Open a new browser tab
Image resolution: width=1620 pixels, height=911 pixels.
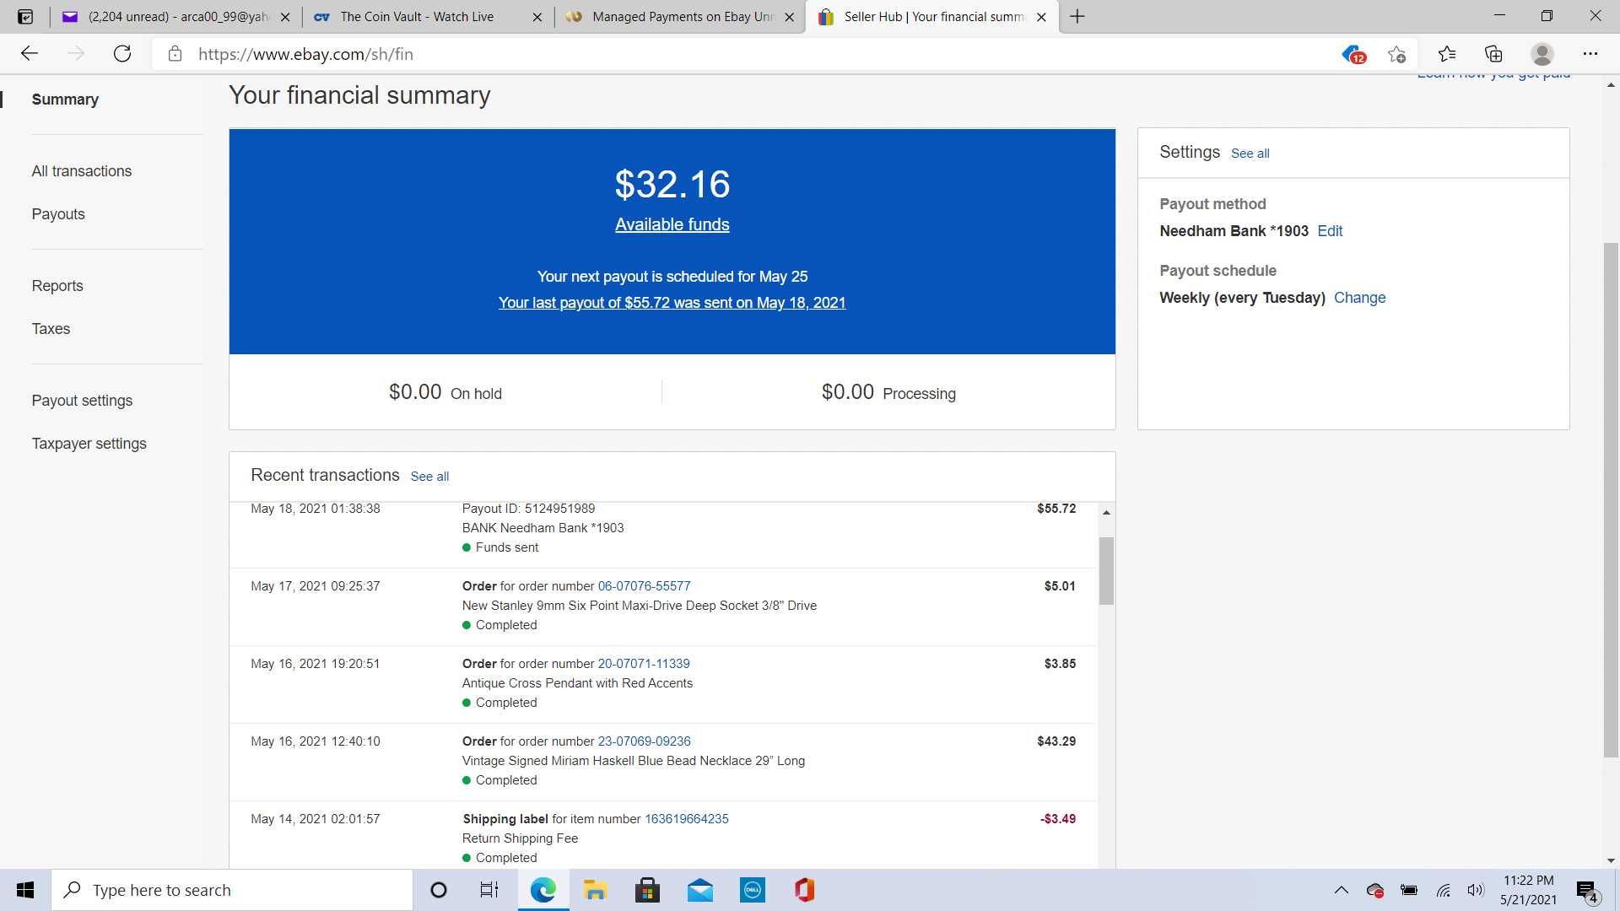click(1077, 16)
